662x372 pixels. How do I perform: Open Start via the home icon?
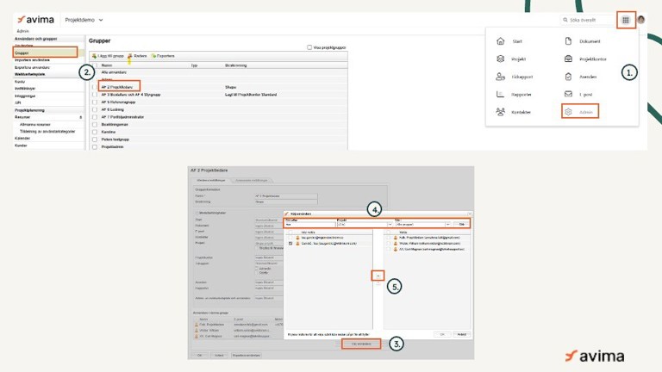pos(500,40)
